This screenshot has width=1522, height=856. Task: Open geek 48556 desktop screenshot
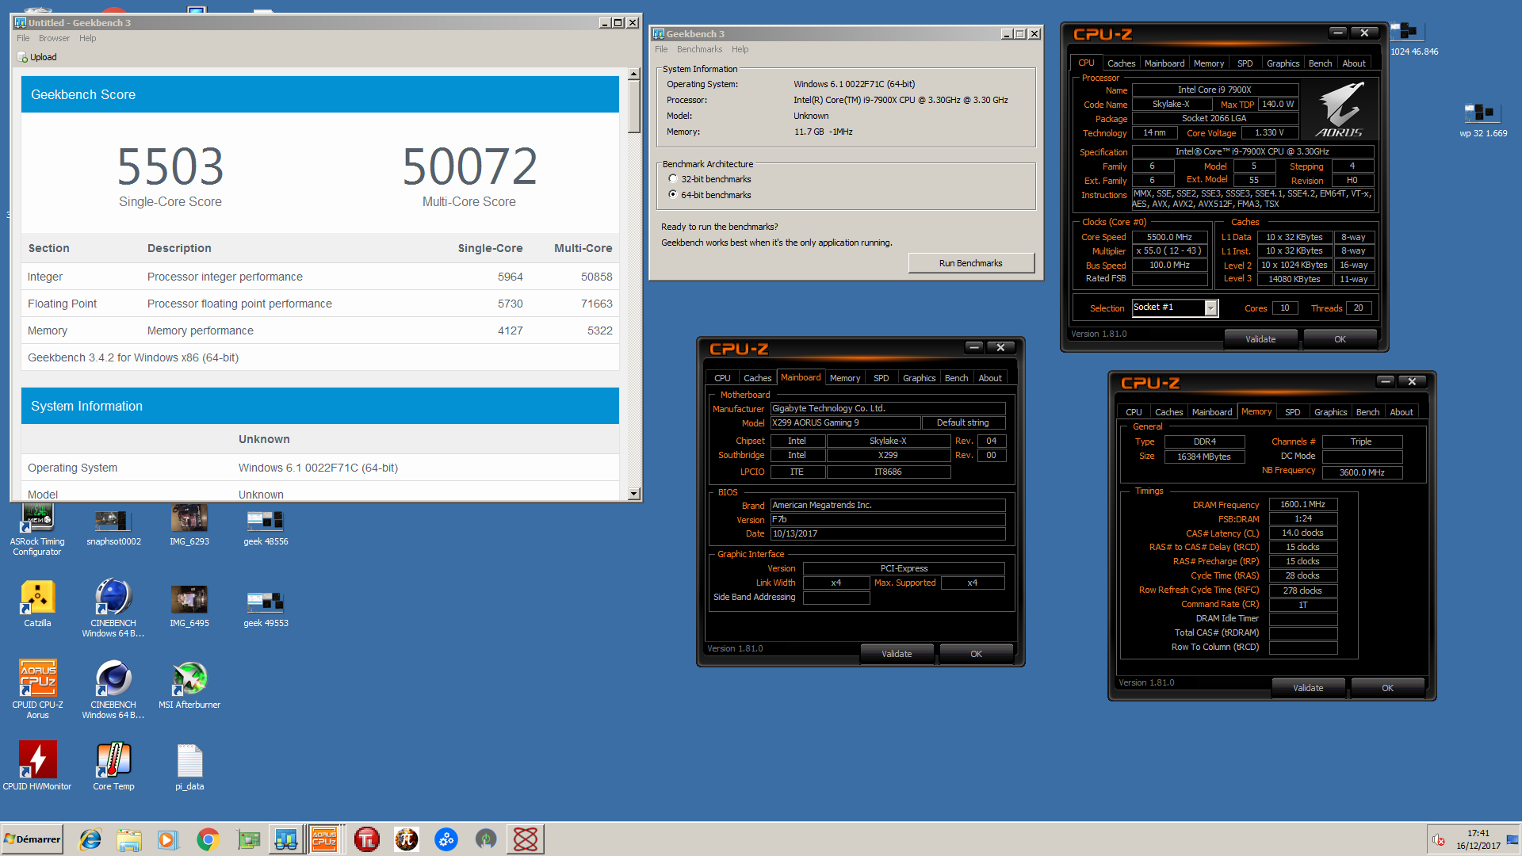click(266, 527)
